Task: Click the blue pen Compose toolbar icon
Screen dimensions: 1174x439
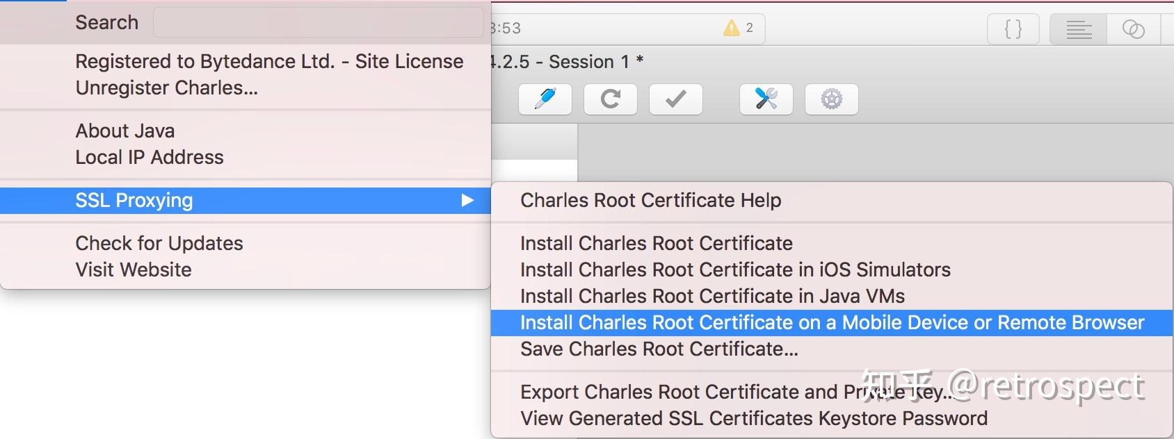Action: coord(545,99)
